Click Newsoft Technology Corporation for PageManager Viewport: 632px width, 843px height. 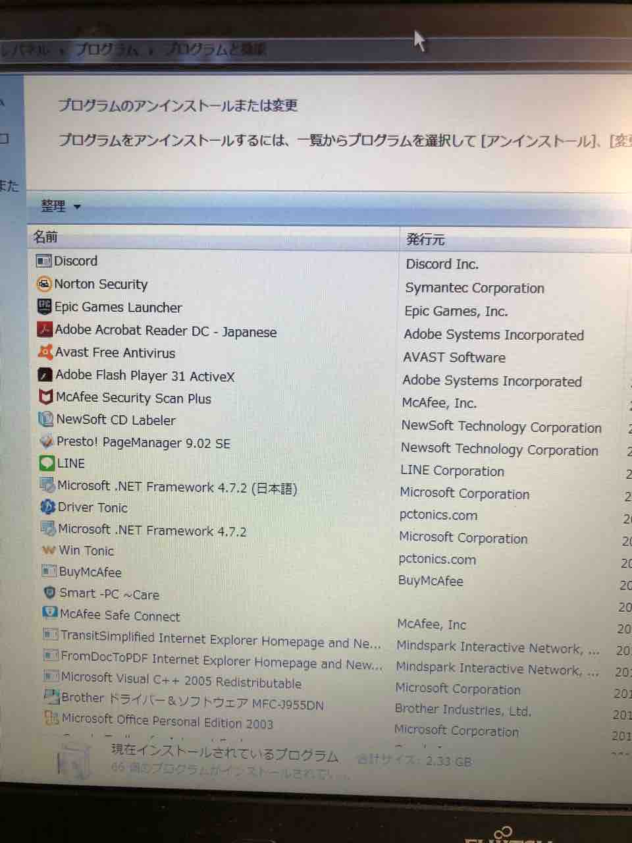500,449
